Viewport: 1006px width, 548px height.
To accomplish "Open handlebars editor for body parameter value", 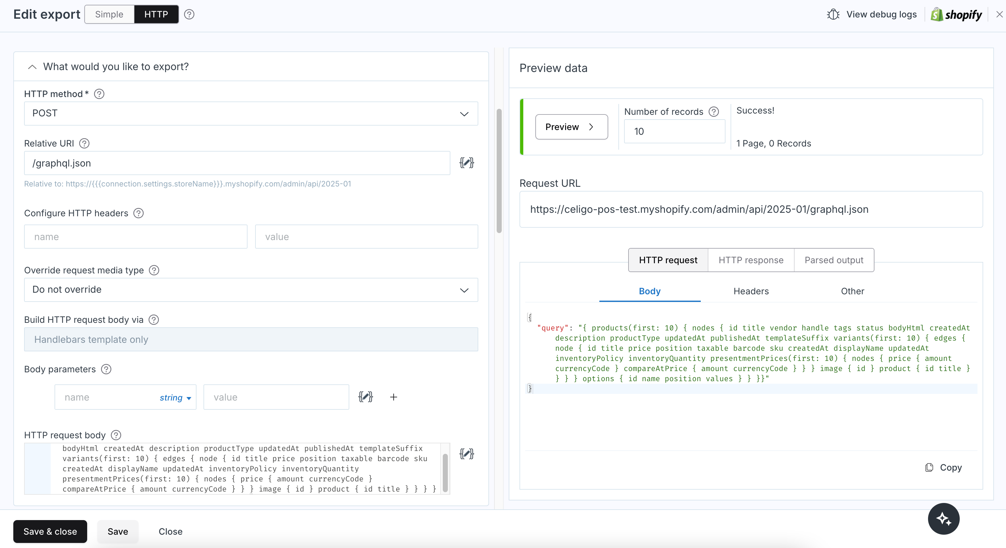I will click(365, 397).
